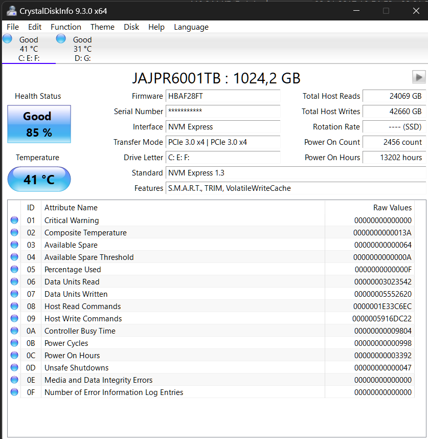Image resolution: width=428 pixels, height=439 pixels.
Task: Click status orb for Available Spare Threshold
Action: (x=14, y=257)
